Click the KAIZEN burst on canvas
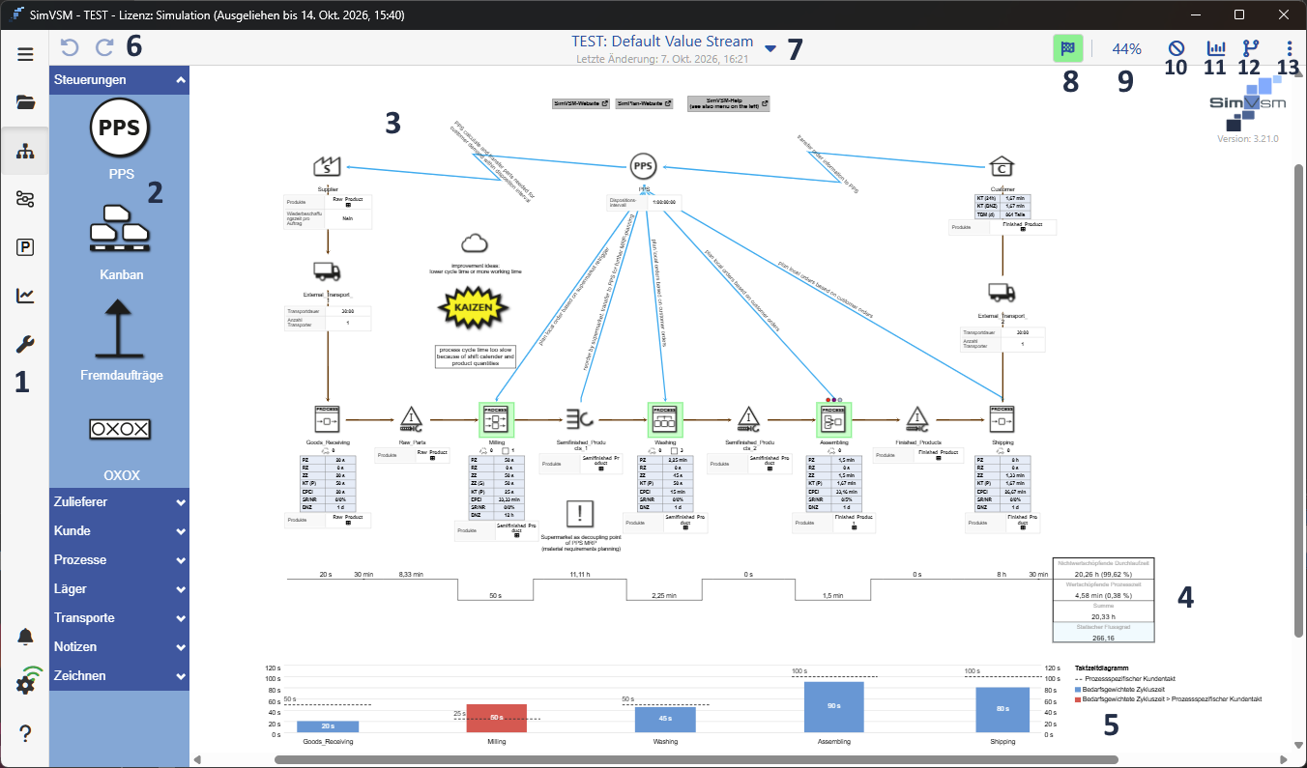 point(474,309)
